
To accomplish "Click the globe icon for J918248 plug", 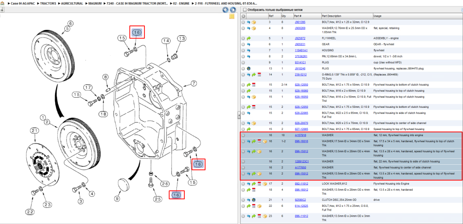I will point(249,68).
